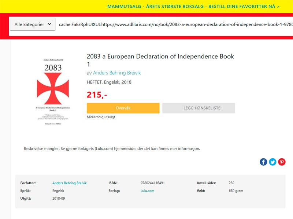Follow the Lulu.com publisher link

[x=147, y=191]
